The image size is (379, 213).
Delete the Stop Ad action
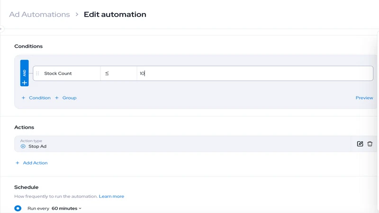(x=370, y=144)
